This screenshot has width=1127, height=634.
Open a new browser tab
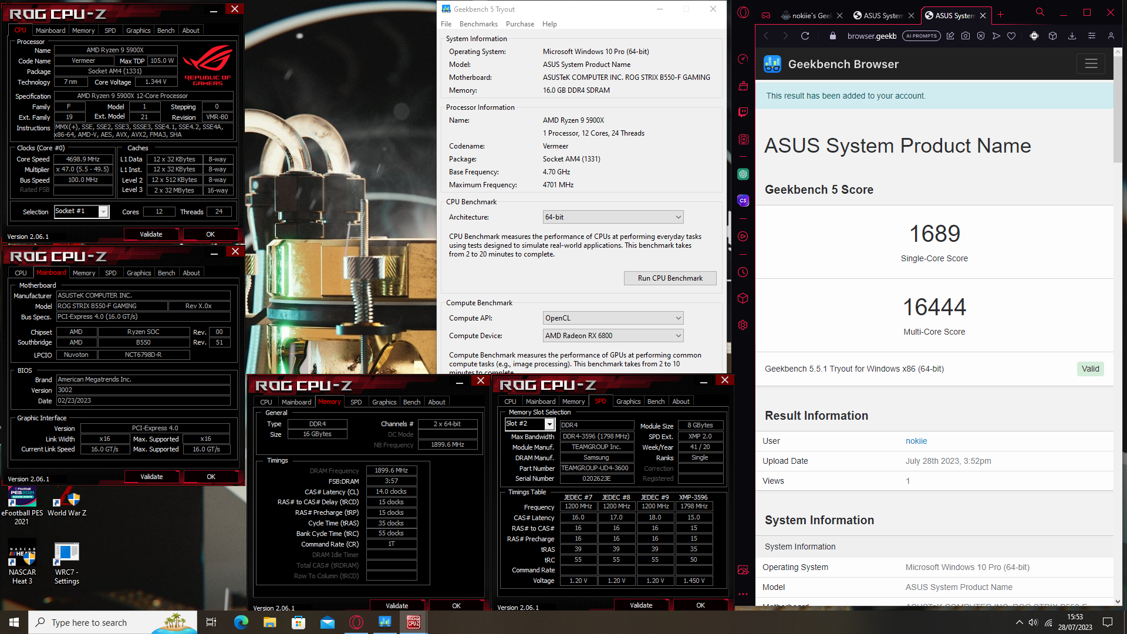[1001, 15]
